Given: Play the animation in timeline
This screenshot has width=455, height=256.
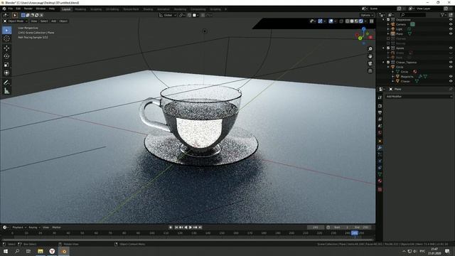Looking at the screenshot, I should click(191, 228).
